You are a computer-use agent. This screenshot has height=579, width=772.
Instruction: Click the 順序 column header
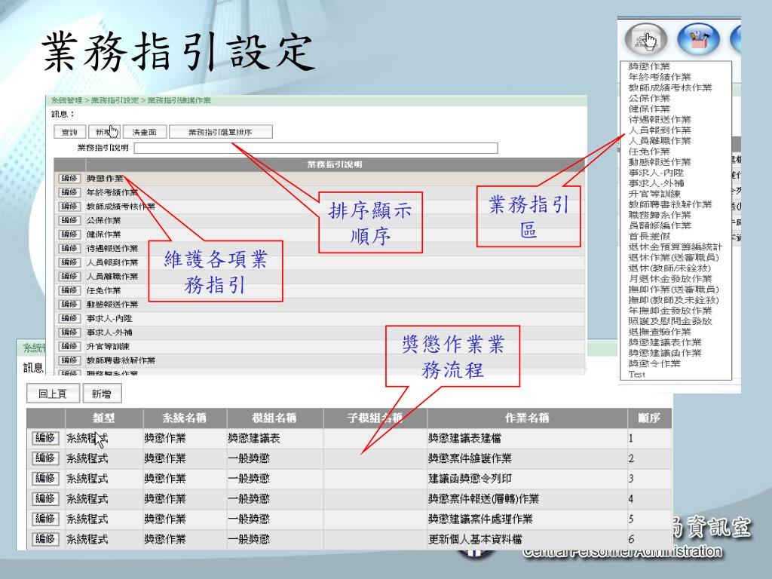[x=649, y=418]
